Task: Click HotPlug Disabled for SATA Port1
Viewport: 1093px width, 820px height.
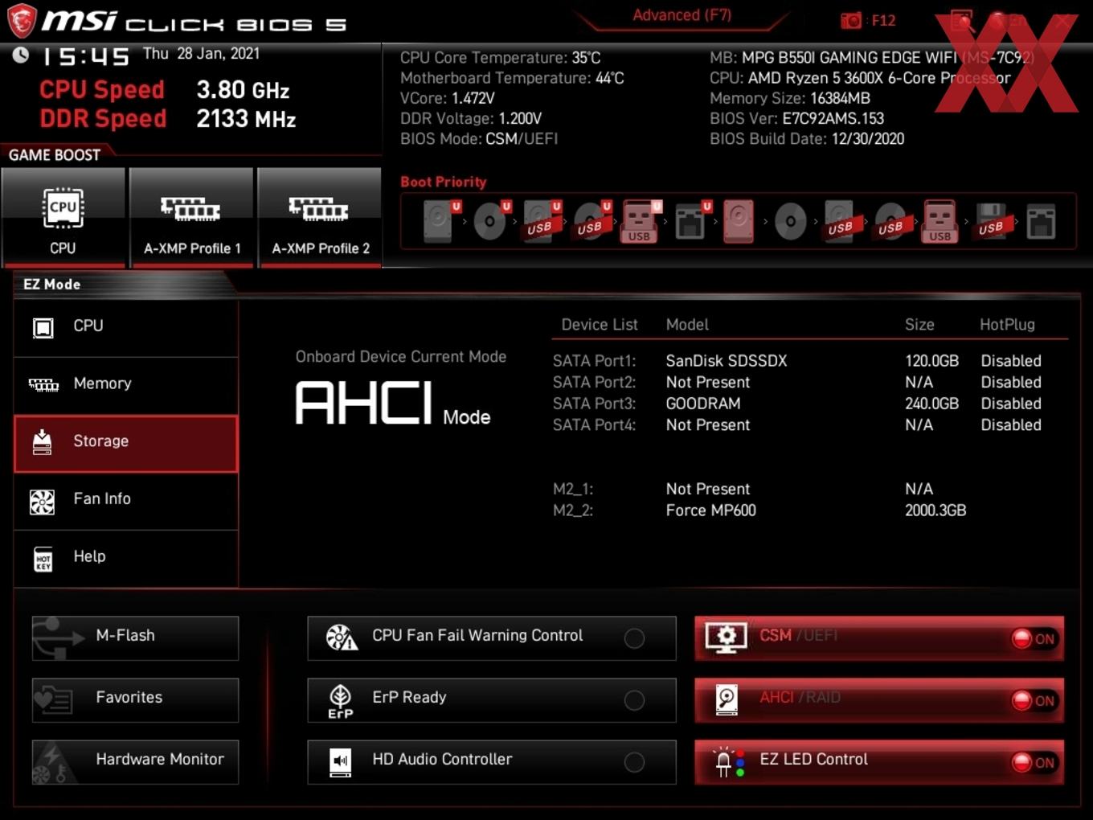Action: pos(1011,361)
